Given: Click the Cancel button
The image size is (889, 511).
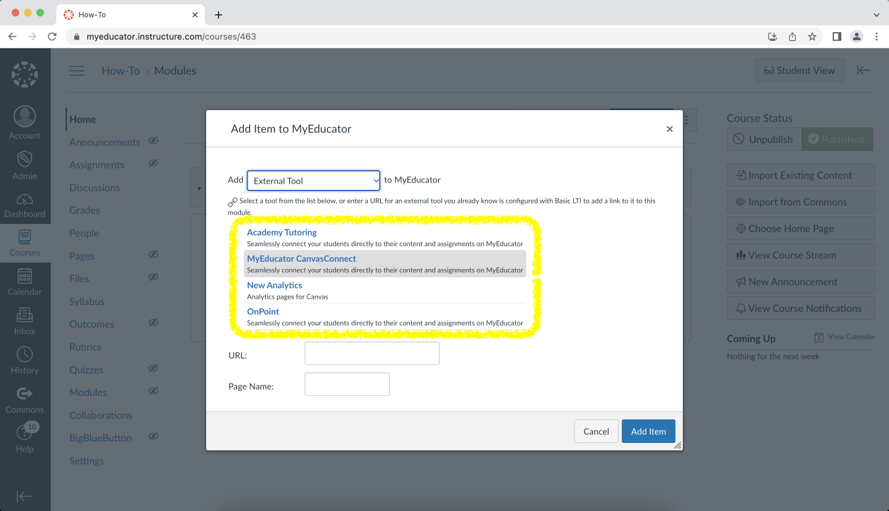Looking at the screenshot, I should click(x=596, y=431).
